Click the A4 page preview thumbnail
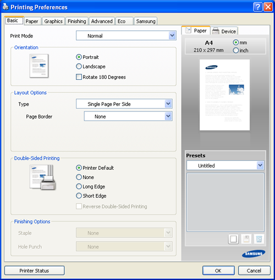This screenshot has width=275, height=280. click(x=224, y=95)
